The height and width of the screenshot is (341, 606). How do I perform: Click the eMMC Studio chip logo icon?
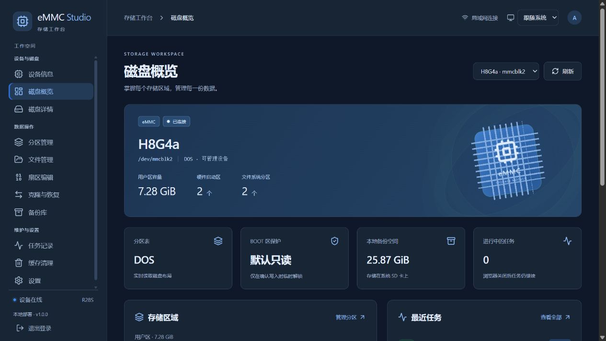point(23,22)
